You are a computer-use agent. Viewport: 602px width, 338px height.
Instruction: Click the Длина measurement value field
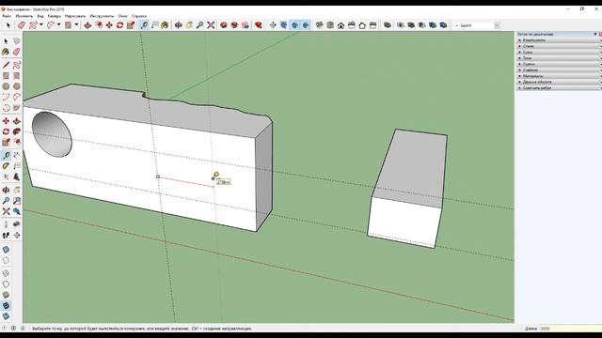[x=571, y=329]
